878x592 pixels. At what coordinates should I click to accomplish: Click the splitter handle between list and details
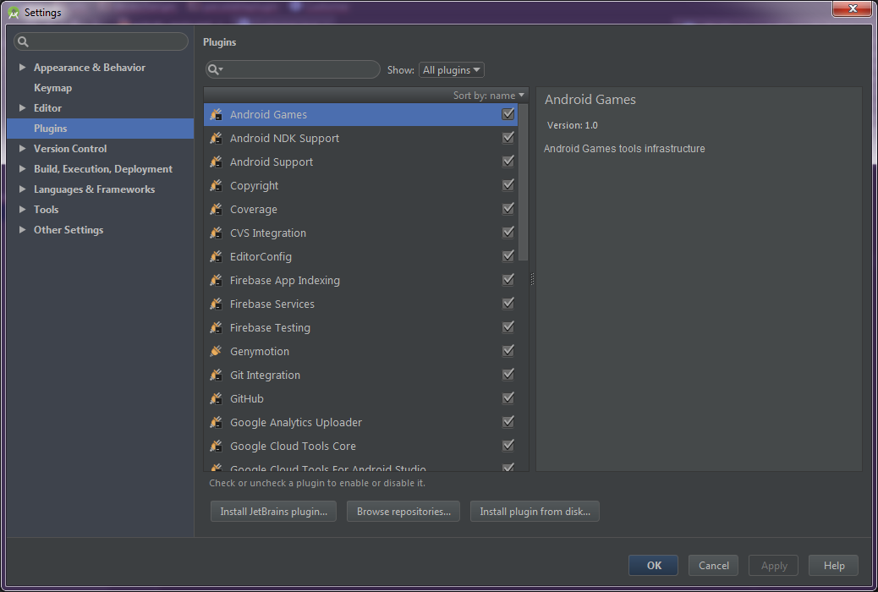pos(532,279)
